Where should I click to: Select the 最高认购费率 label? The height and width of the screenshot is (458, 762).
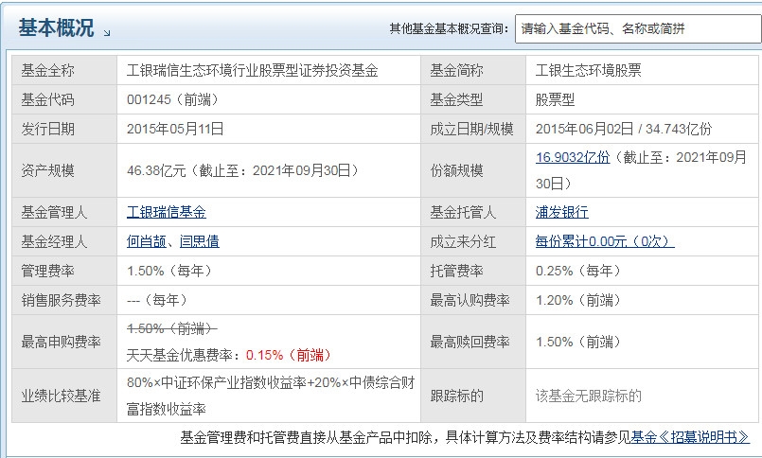(470, 300)
